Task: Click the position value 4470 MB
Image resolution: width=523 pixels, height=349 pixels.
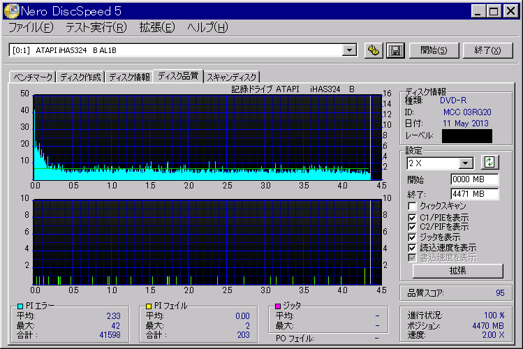Action: pos(488,326)
